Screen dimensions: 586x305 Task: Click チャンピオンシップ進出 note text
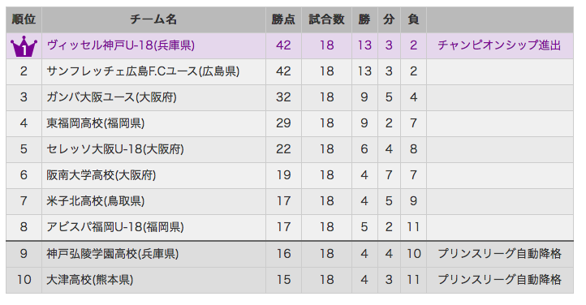coord(500,45)
